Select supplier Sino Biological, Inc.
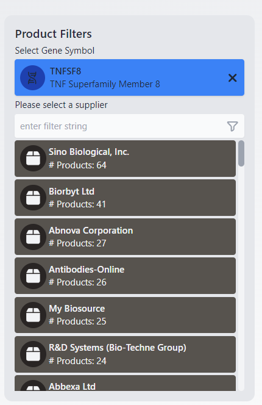 (125, 159)
